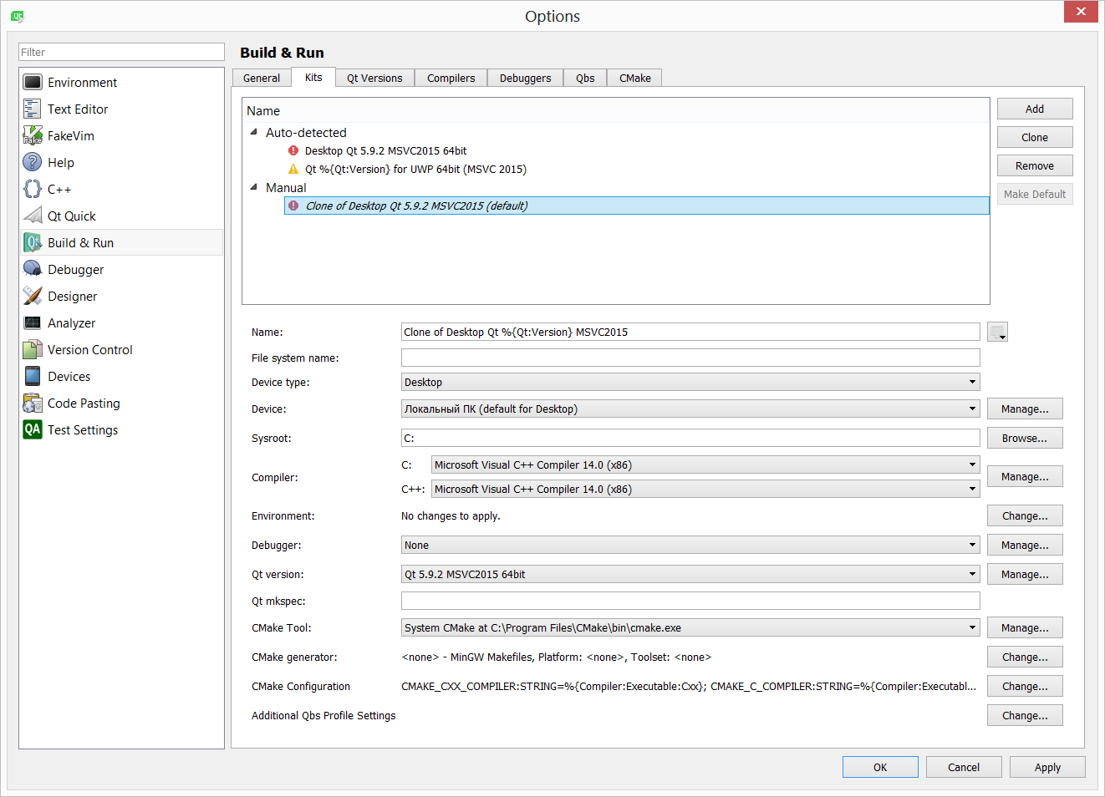
Task: Collapse the Auto-detected kits group
Action: tap(254, 132)
